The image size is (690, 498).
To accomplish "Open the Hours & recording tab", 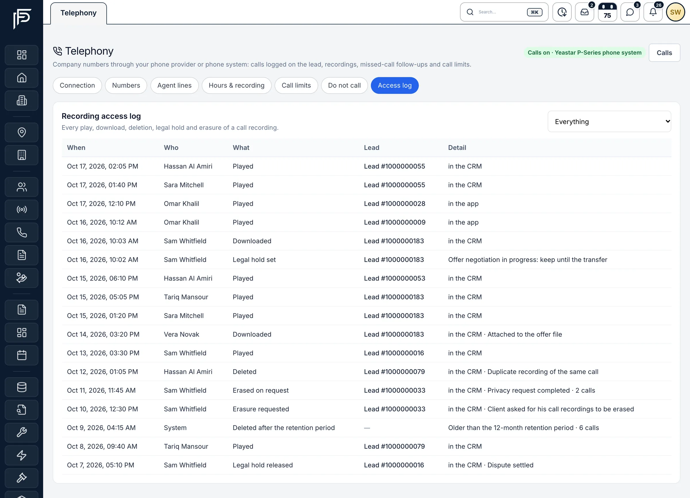I will pyautogui.click(x=236, y=85).
